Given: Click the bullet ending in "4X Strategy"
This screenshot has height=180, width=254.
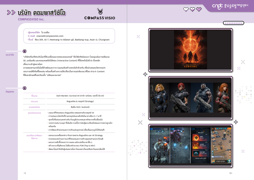Looking at the screenshot, I should click(75, 135).
